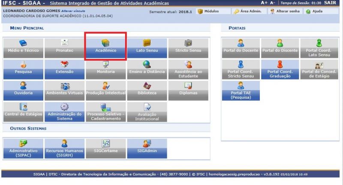Go to Ensino a Distância module
The image size is (343, 185).
(147, 68)
